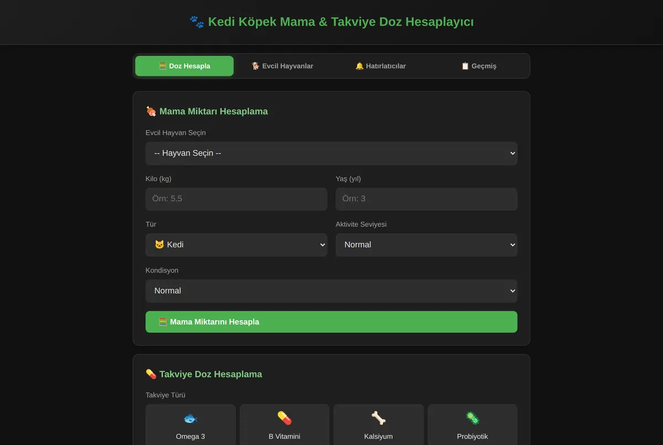Click the Evcil Hayvan Seçin label
Screen dimensions: 663x445
click(x=176, y=133)
